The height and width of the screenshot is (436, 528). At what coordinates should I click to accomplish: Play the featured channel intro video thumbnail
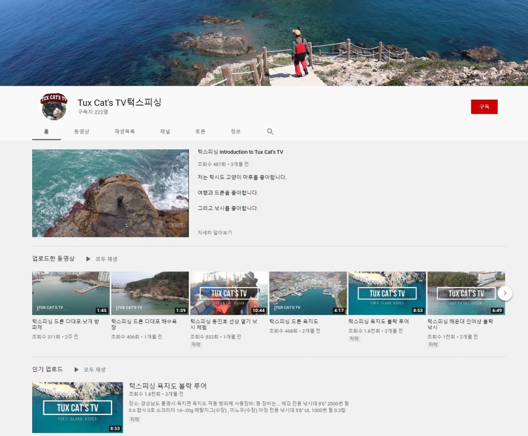pos(110,193)
